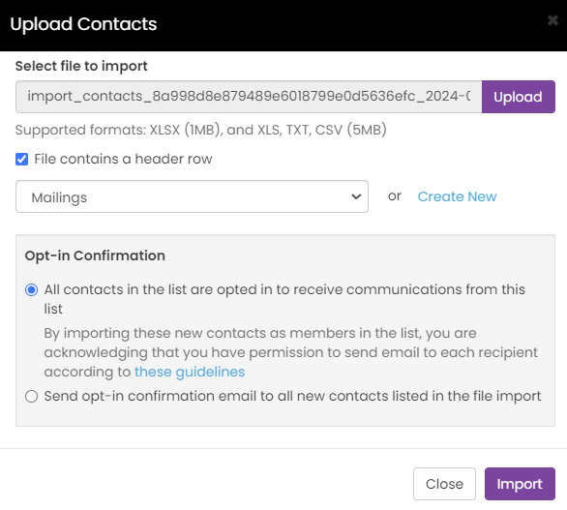This screenshot has width=567, height=510.
Task: Click the 'Upload Contacts' dialog title
Action: coord(83,24)
